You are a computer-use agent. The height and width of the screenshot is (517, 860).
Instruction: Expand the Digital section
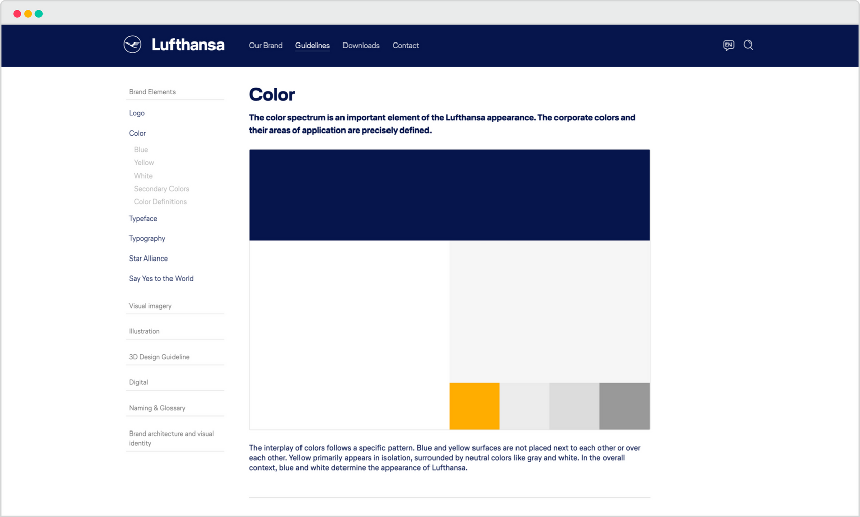pos(175,382)
